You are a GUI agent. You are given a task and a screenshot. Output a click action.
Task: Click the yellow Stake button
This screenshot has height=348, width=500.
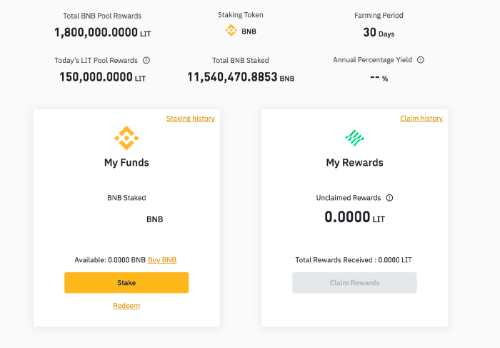point(126,282)
